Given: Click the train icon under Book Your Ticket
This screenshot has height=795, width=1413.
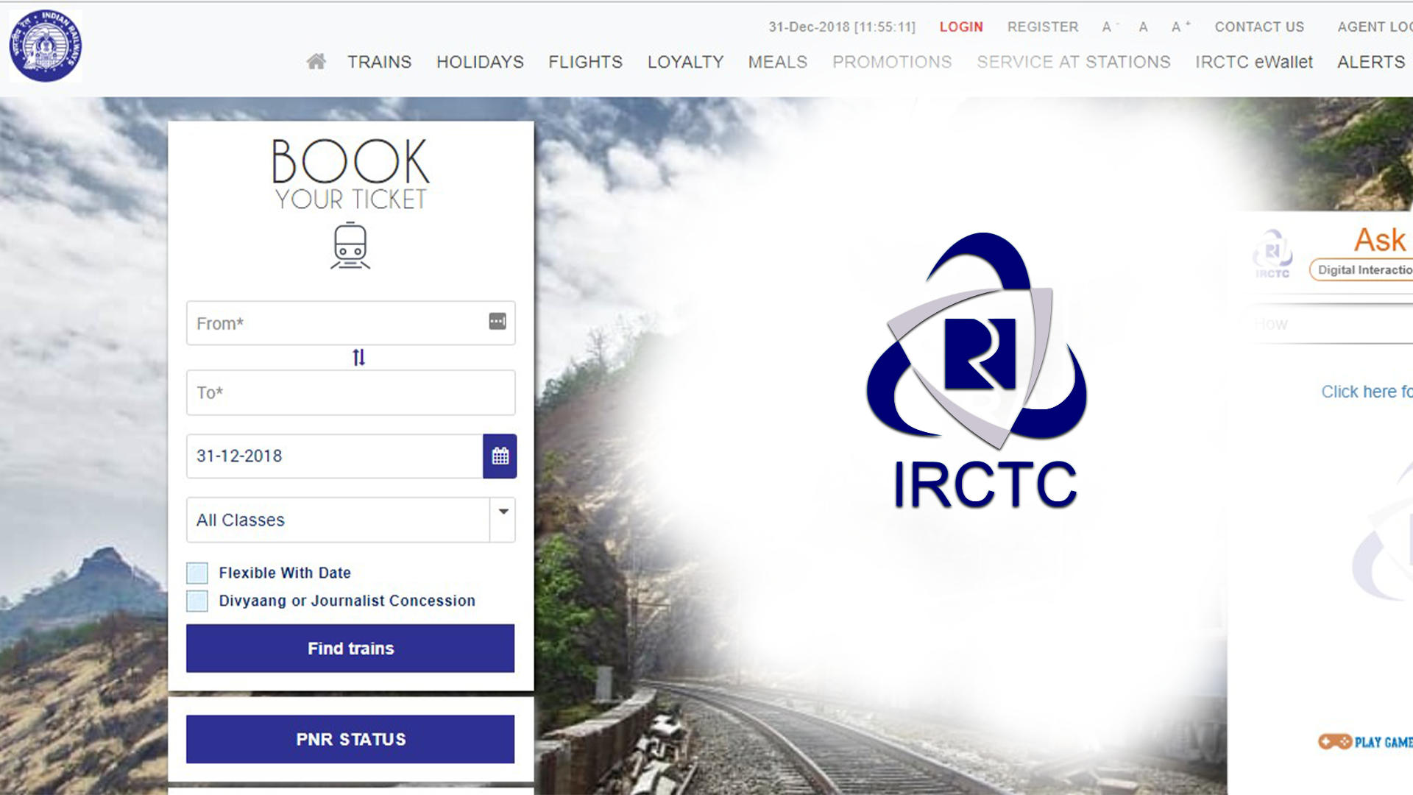Looking at the screenshot, I should [350, 247].
